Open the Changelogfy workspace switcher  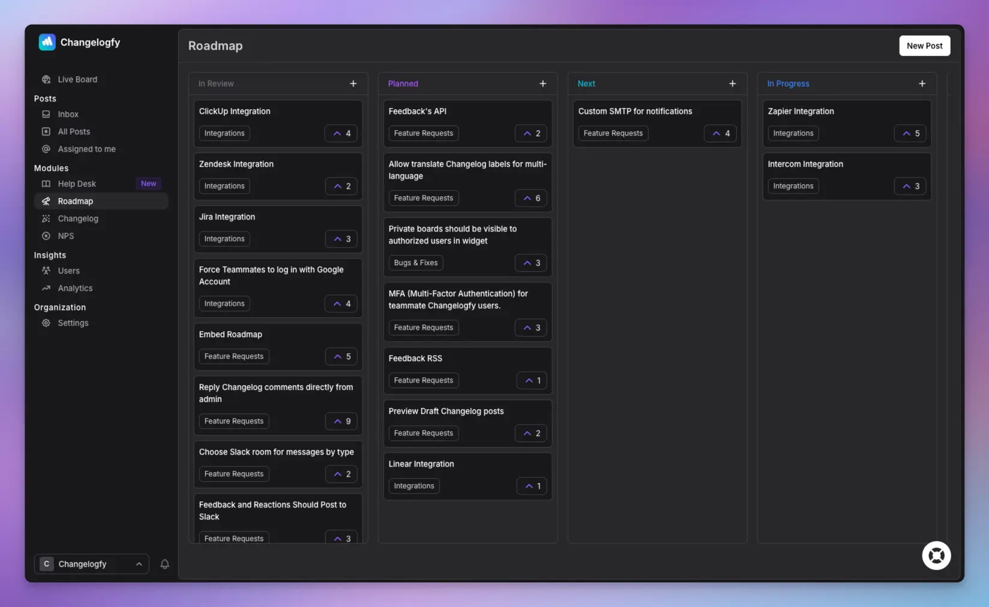pos(91,564)
